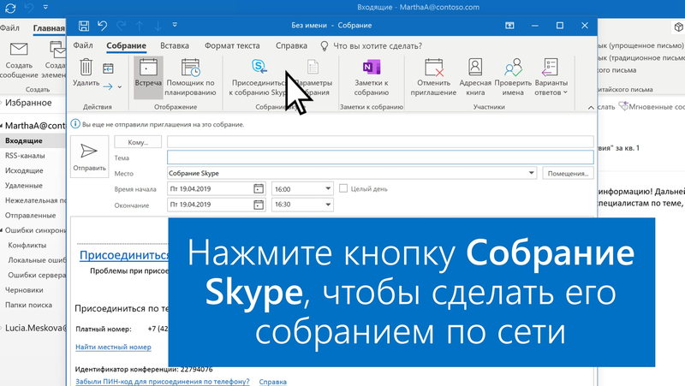
Task: Open the end date calendar picker
Action: 259,205
